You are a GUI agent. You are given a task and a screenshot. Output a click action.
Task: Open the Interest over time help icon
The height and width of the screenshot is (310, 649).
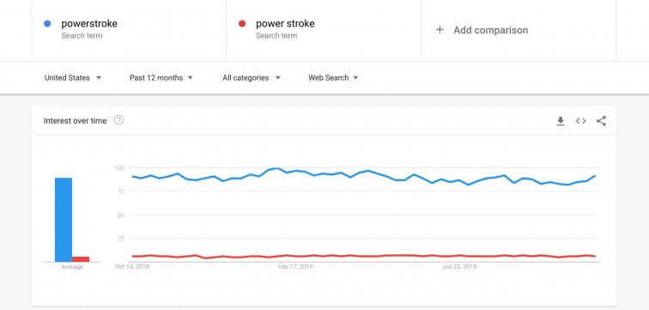pyautogui.click(x=118, y=120)
